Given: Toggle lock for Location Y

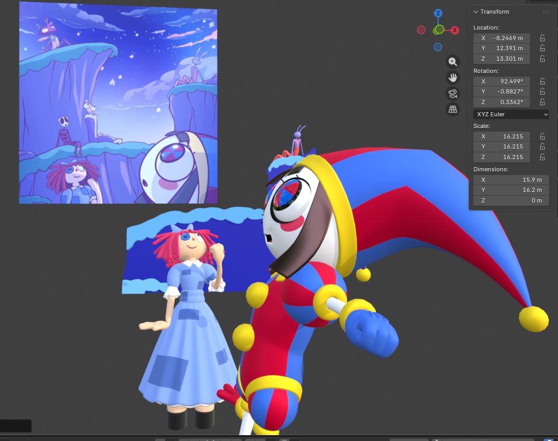Looking at the screenshot, I should point(542,48).
